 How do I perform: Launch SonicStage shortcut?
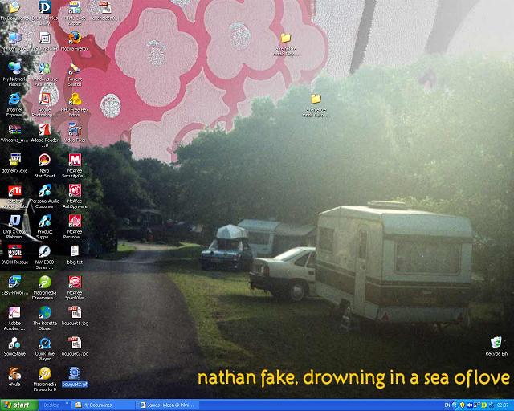click(x=14, y=347)
